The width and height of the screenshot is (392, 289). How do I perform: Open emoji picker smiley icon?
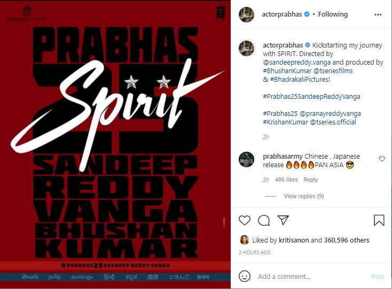pyautogui.click(x=245, y=276)
